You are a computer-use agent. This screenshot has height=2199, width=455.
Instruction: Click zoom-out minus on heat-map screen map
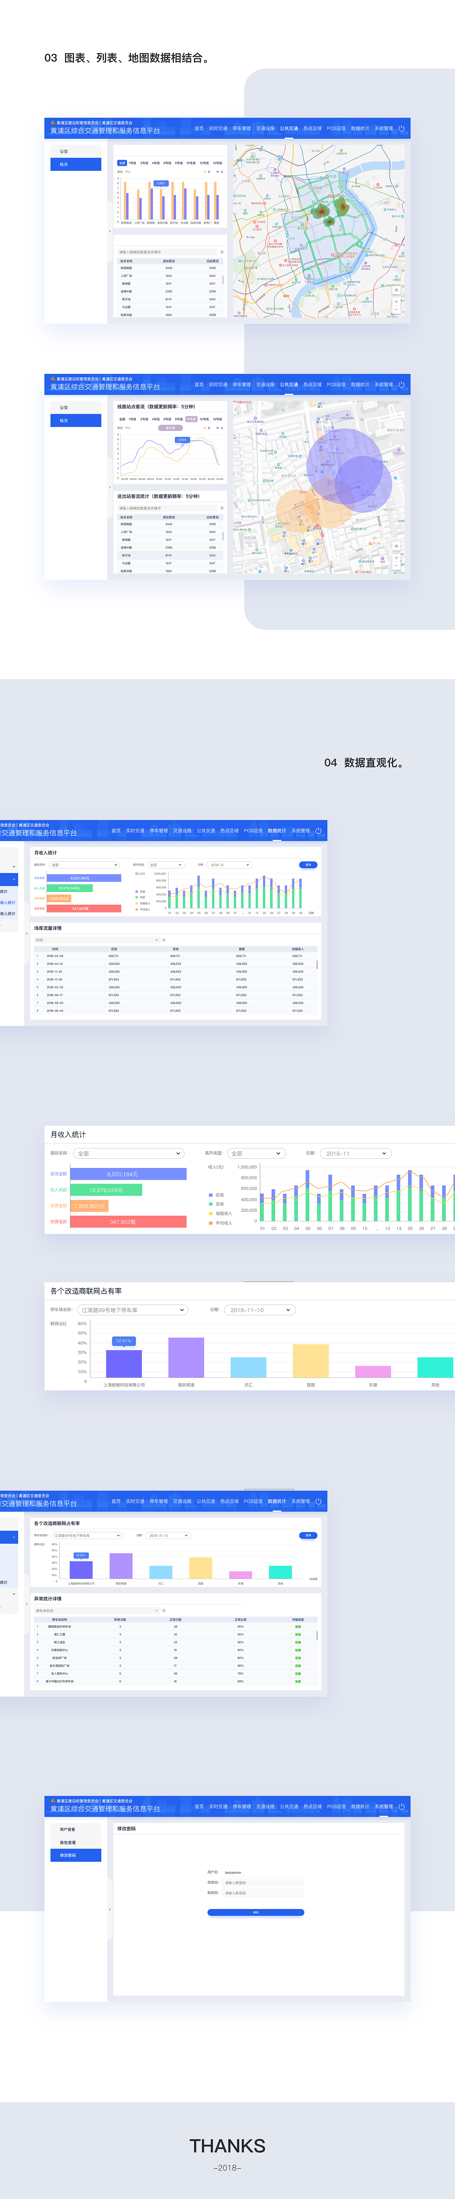coord(396,309)
